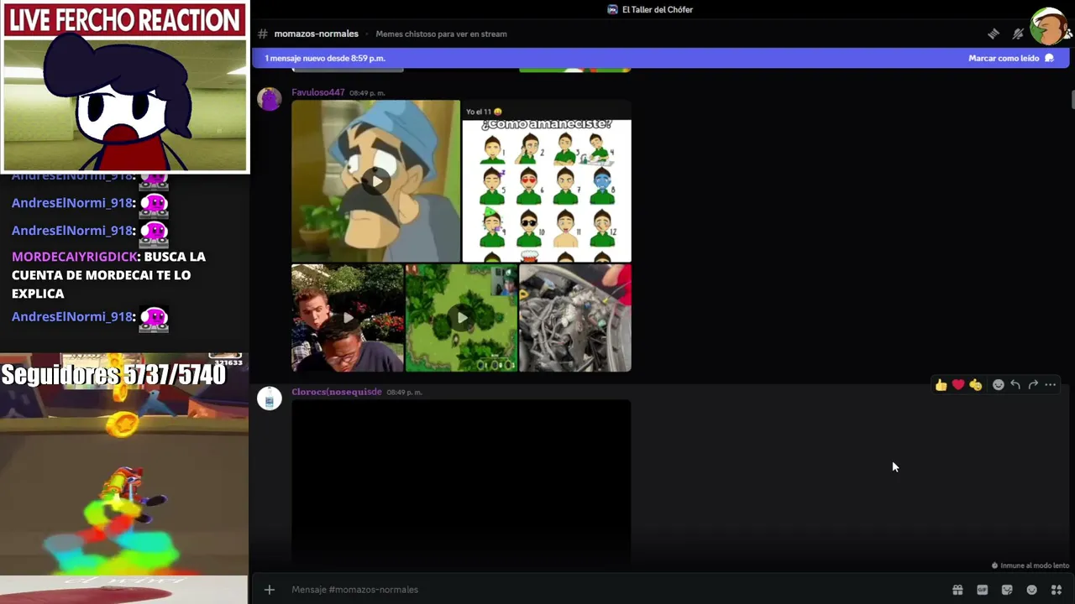React with thumbs up emoji
The height and width of the screenshot is (604, 1075).
[941, 385]
